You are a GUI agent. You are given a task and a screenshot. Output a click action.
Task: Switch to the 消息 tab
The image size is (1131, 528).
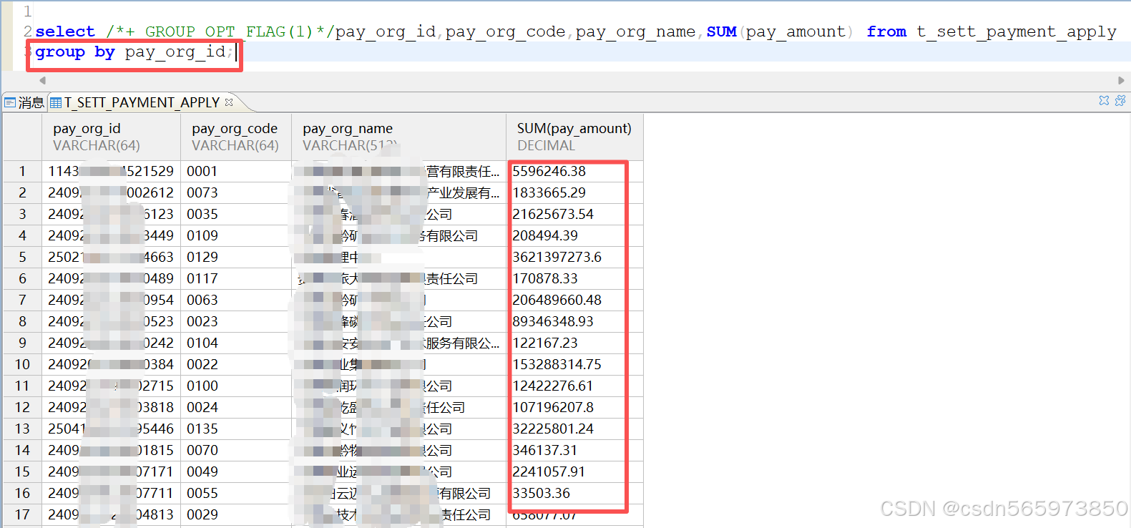click(24, 102)
